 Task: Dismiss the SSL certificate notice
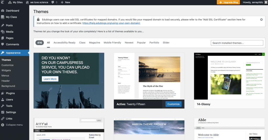click(261, 20)
